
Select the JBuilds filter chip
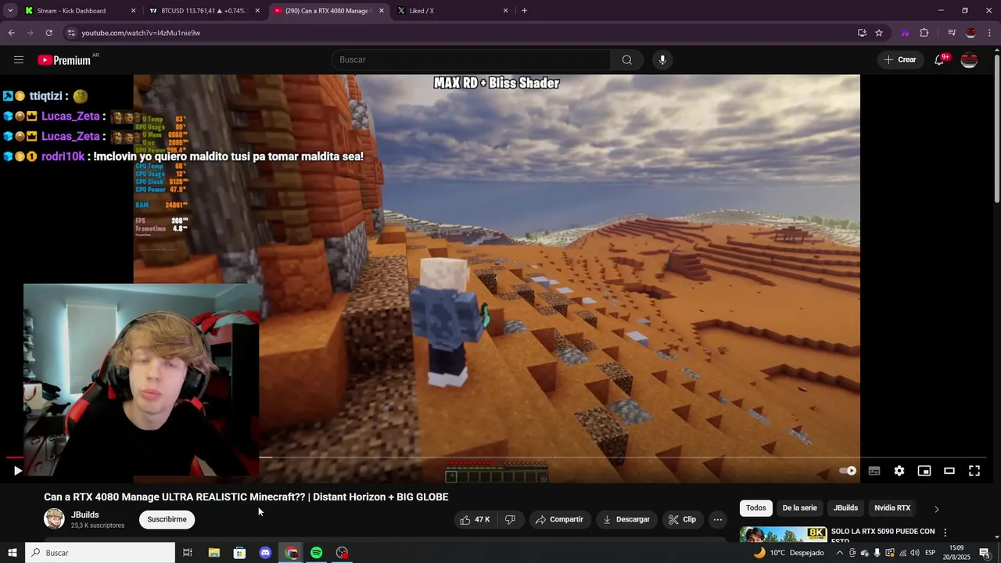pyautogui.click(x=845, y=508)
